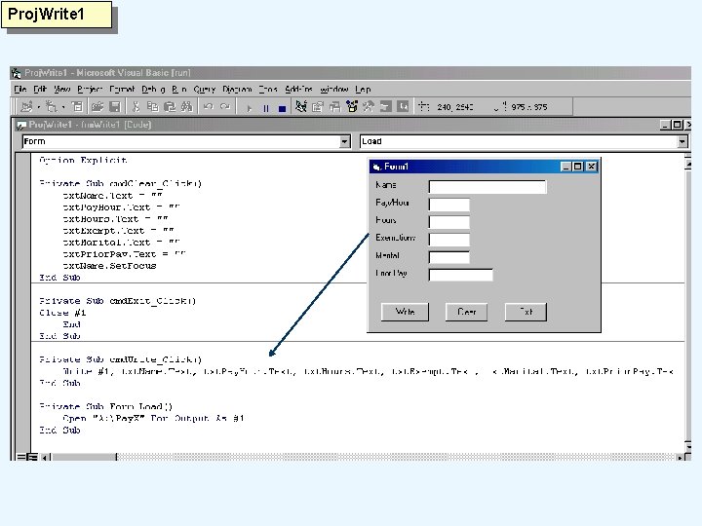Click the horizontal scrollbar right arrow

tap(680, 457)
